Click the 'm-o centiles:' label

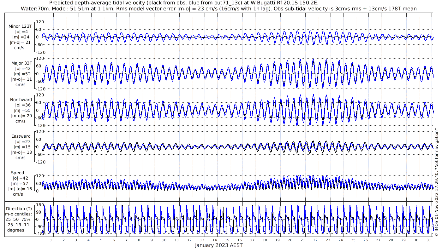click(19, 214)
